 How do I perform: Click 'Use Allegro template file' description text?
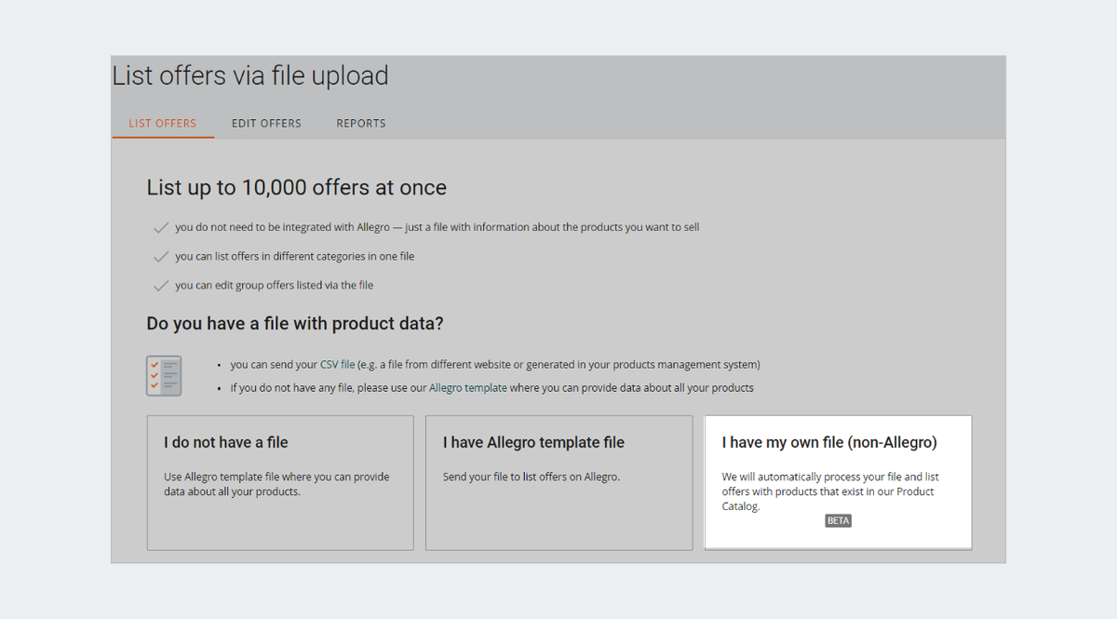(x=276, y=484)
